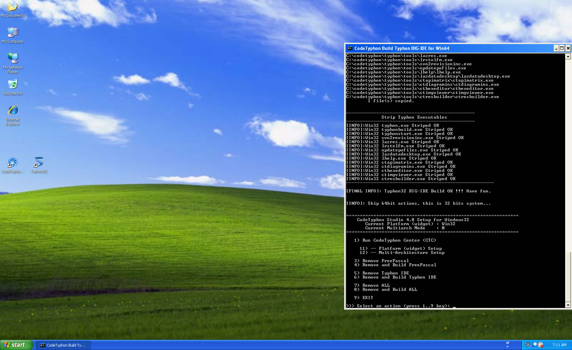
Task: Click the 'ctresbuilder.exe Striped OK' line
Action: coord(401,179)
